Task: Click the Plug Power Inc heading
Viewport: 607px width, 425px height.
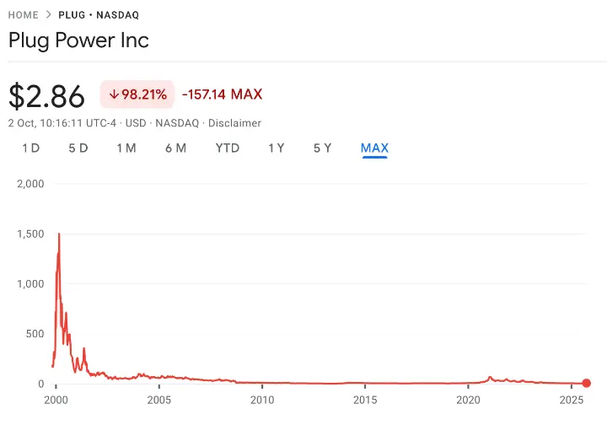Action: coord(78,40)
